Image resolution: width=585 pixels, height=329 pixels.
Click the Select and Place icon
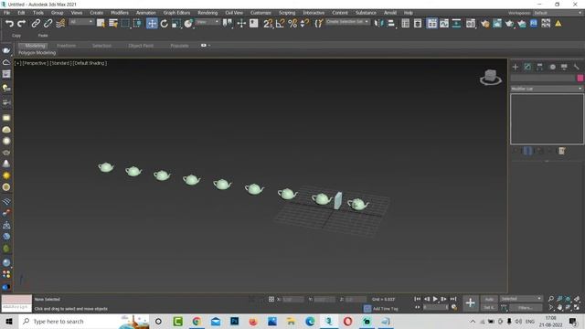point(188,24)
